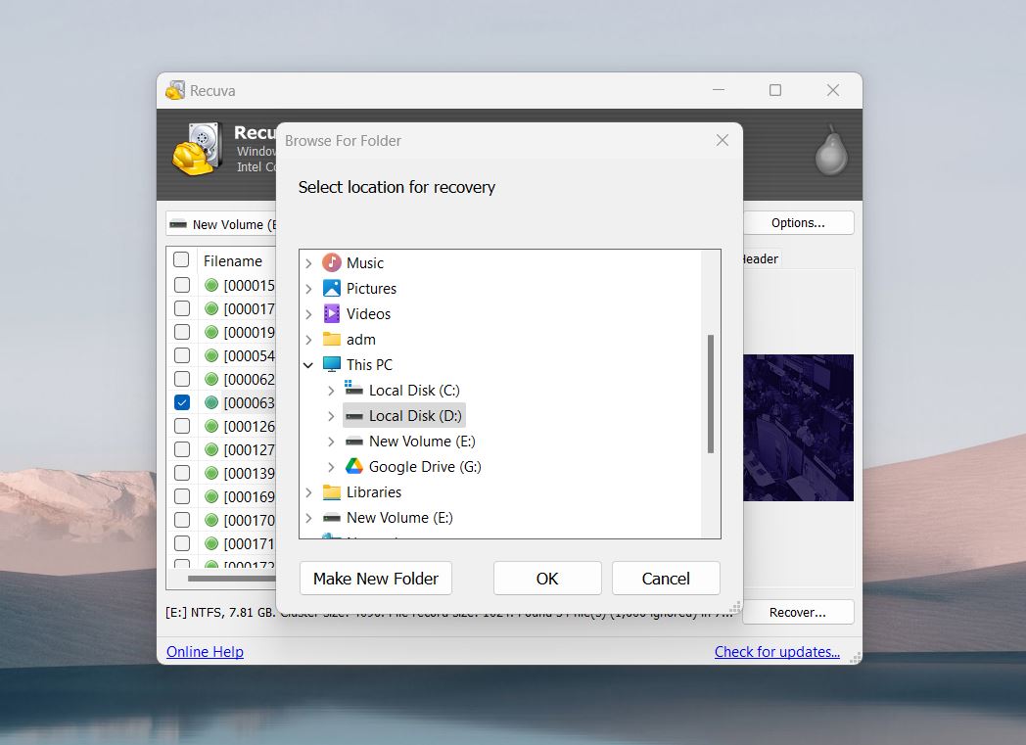Click the Recuva file list horizontal scrollbar

pos(232,579)
